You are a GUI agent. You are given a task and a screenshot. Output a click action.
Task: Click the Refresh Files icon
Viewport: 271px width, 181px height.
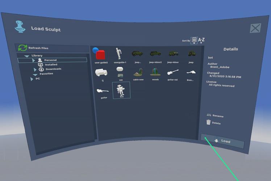(x=23, y=48)
